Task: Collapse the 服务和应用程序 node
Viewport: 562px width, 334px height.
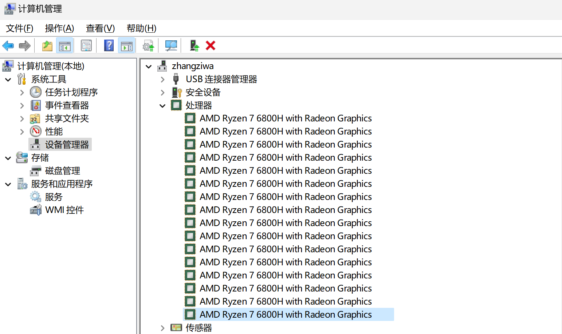Action: [8, 184]
